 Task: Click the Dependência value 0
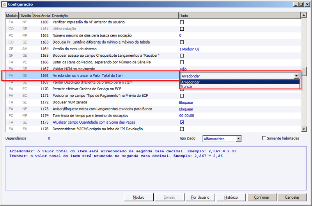[x=49, y=138]
